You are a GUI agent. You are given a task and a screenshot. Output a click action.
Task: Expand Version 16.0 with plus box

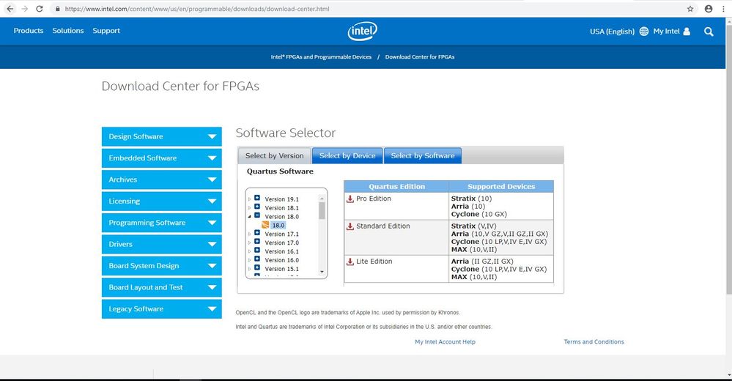pyautogui.click(x=256, y=259)
